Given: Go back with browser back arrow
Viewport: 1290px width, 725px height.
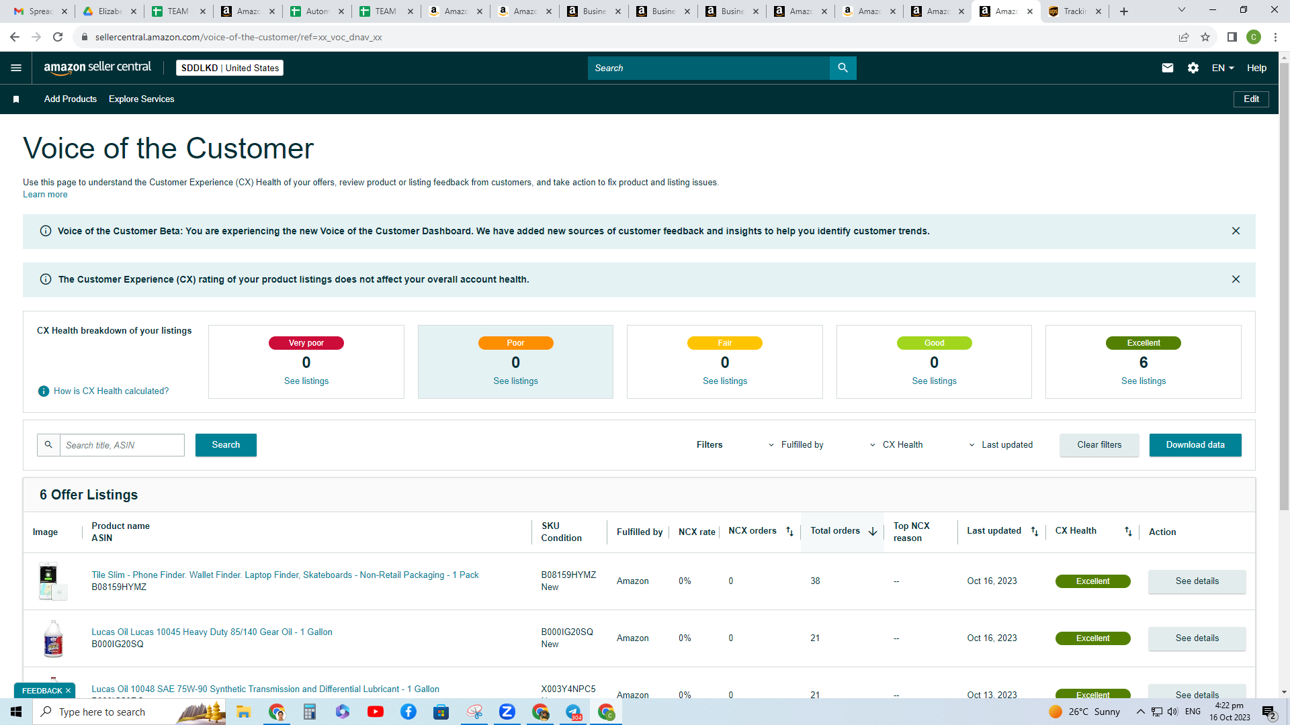Looking at the screenshot, I should tap(15, 37).
